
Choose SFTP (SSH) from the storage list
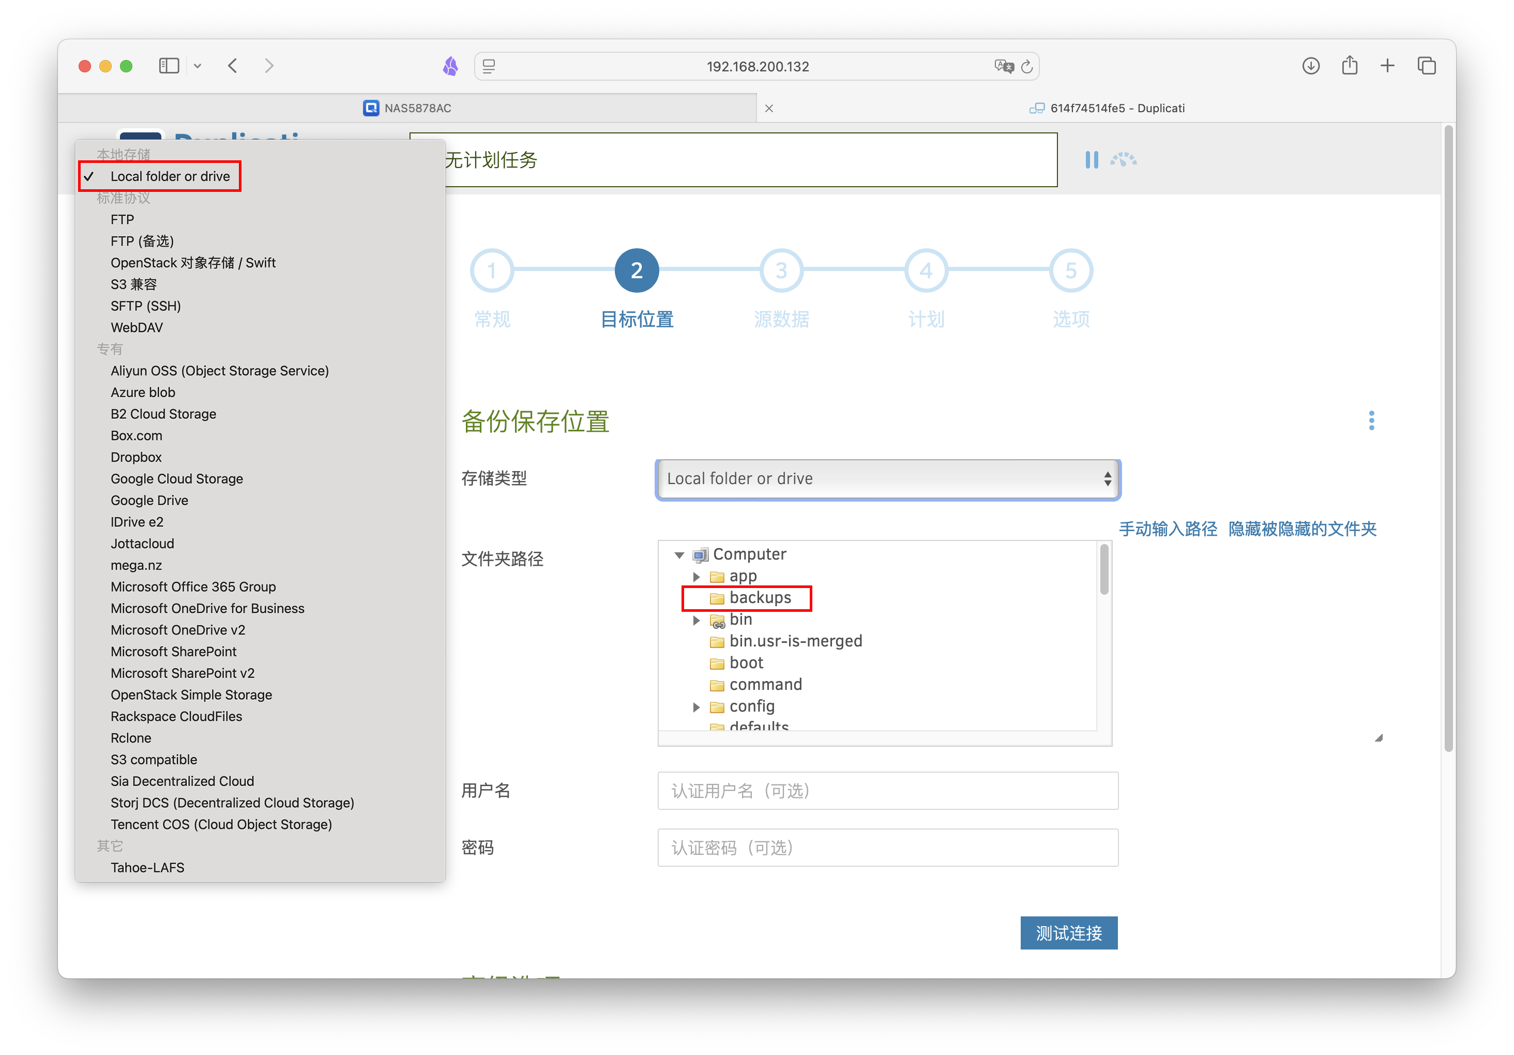coord(146,306)
